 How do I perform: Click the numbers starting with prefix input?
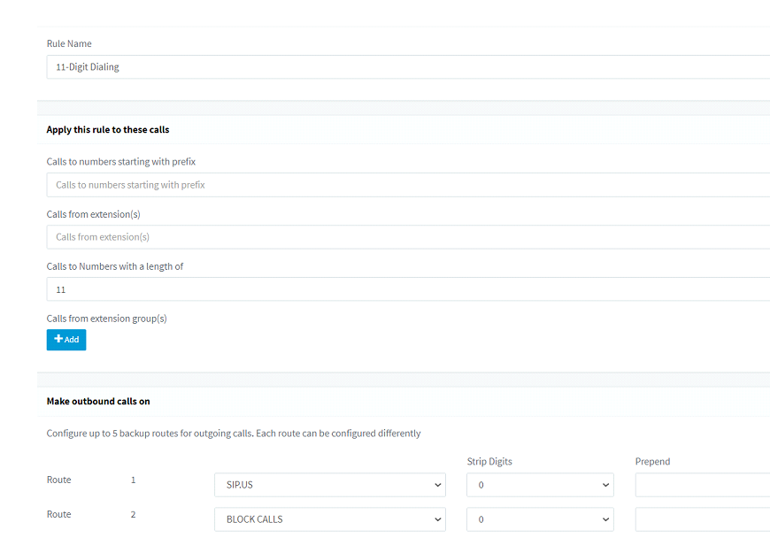408,185
